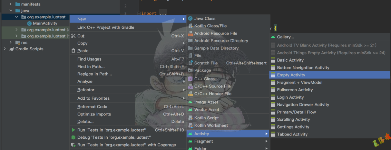Click the Paste clipboard icon
This screenshot has width=391, height=150.
pos(73,51)
